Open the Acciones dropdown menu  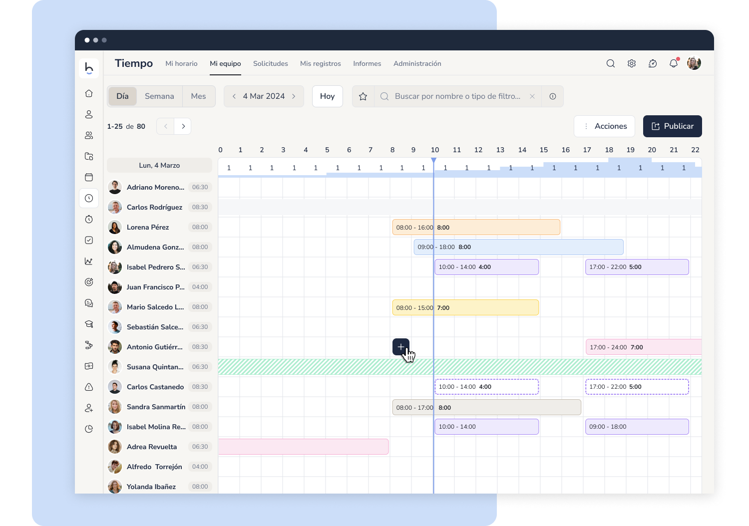[604, 126]
